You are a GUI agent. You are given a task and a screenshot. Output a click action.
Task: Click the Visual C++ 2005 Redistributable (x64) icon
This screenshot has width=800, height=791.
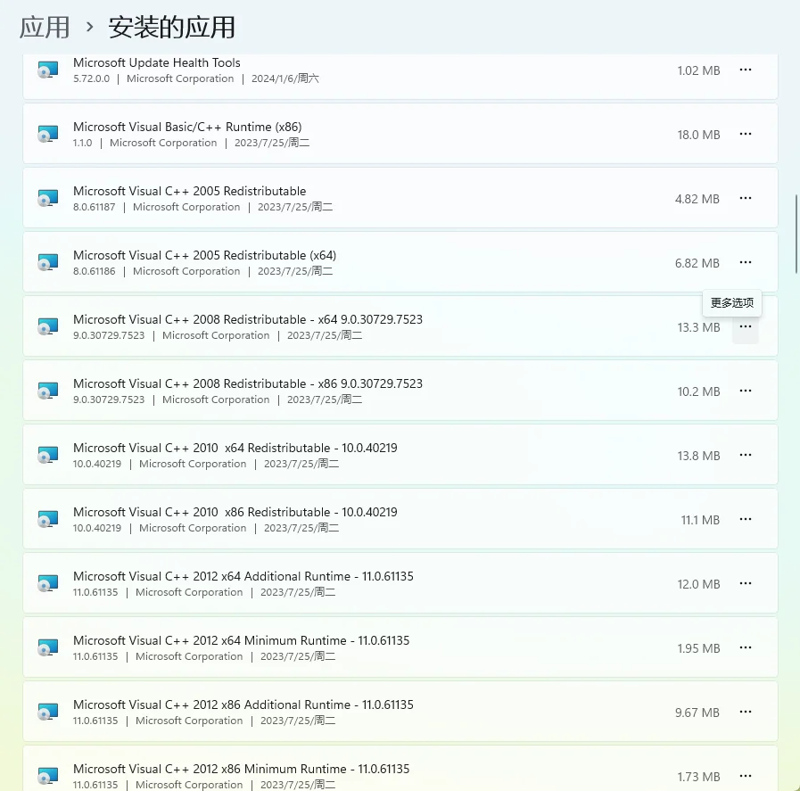pos(47,262)
